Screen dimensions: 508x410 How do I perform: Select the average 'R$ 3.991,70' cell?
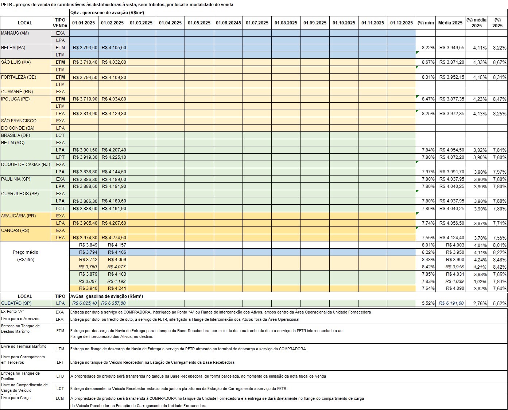(450, 172)
